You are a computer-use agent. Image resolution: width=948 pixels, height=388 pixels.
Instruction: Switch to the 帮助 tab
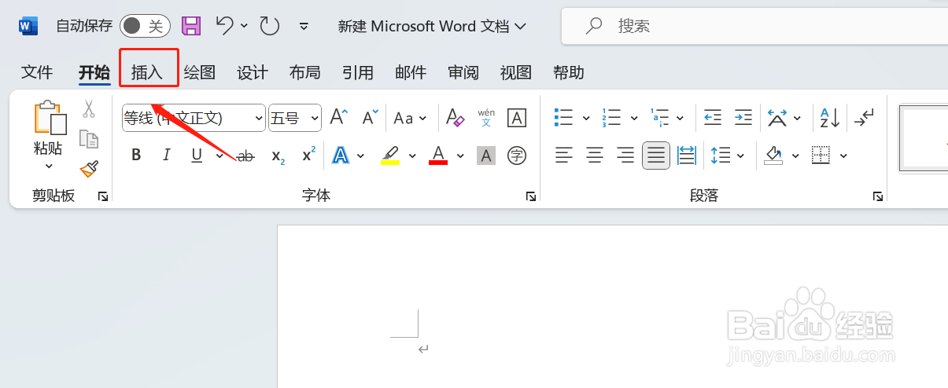click(x=569, y=73)
